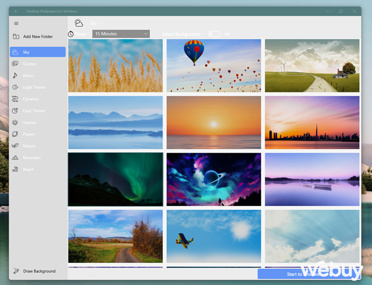The width and height of the screenshot is (372, 285).
Task: Select the green hills windmill wallpaper
Action: coord(312,66)
